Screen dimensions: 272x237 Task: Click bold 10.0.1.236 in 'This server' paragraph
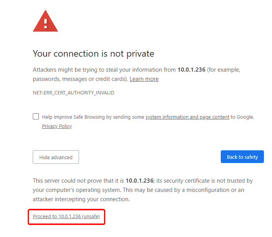pos(139,181)
